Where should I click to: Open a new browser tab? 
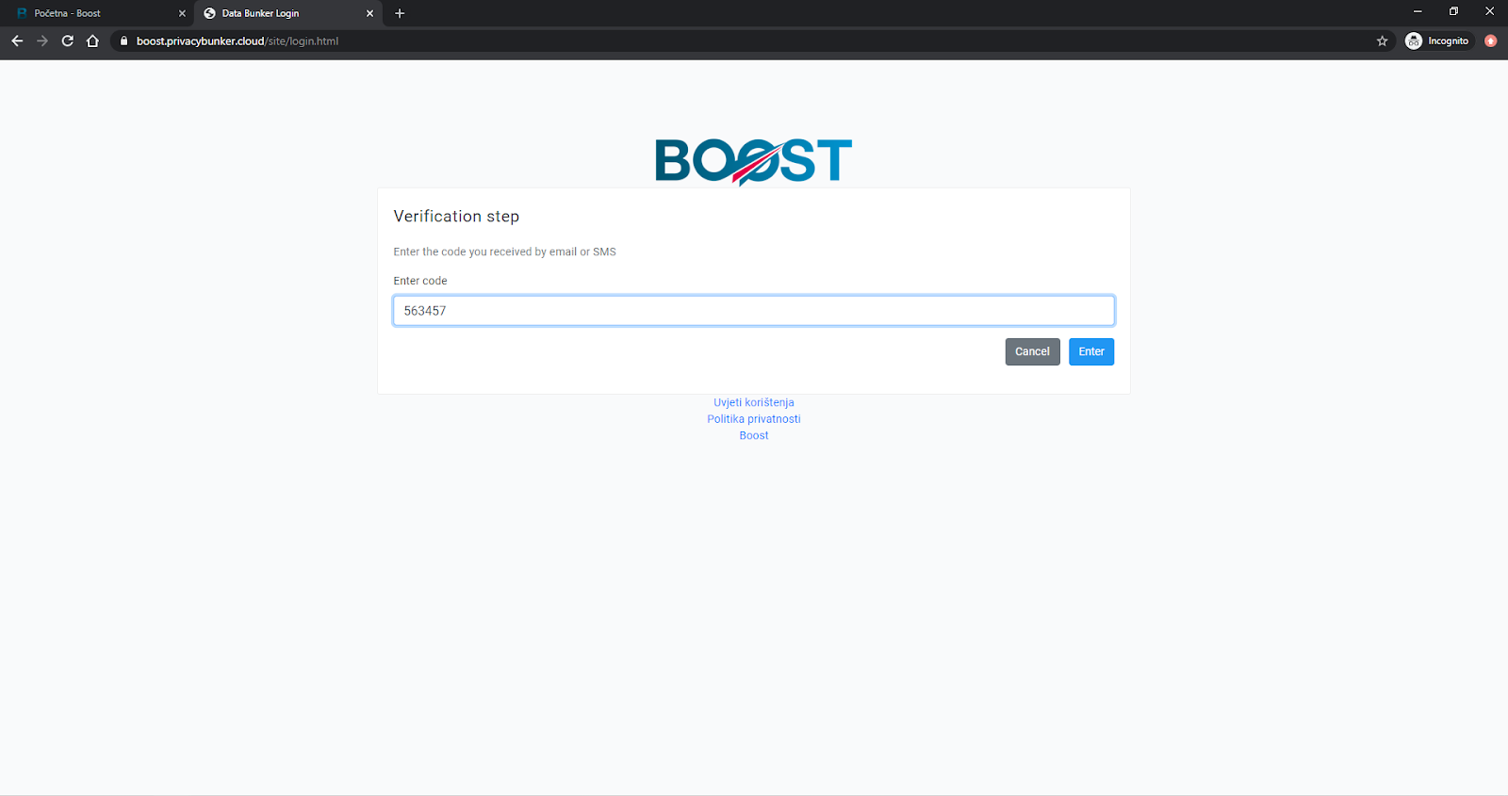tap(400, 13)
